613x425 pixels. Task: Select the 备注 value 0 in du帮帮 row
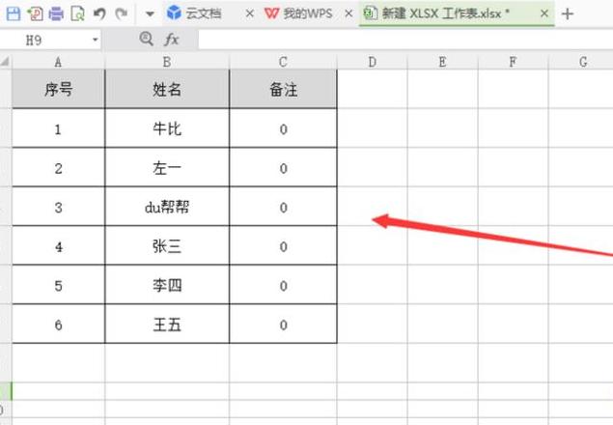283,207
